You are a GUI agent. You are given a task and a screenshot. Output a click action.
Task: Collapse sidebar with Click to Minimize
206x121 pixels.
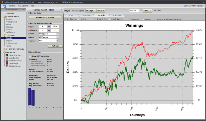(x=14, y=9)
